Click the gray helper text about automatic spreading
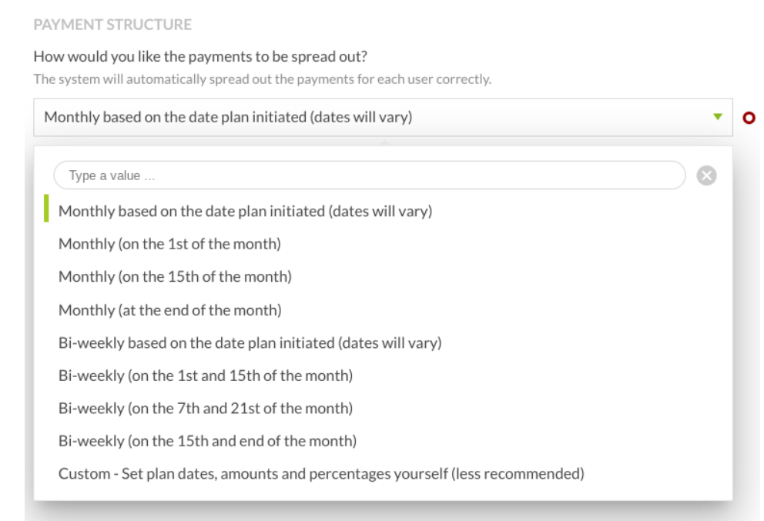Image resolution: width=764 pixels, height=521 pixels. 262,79
